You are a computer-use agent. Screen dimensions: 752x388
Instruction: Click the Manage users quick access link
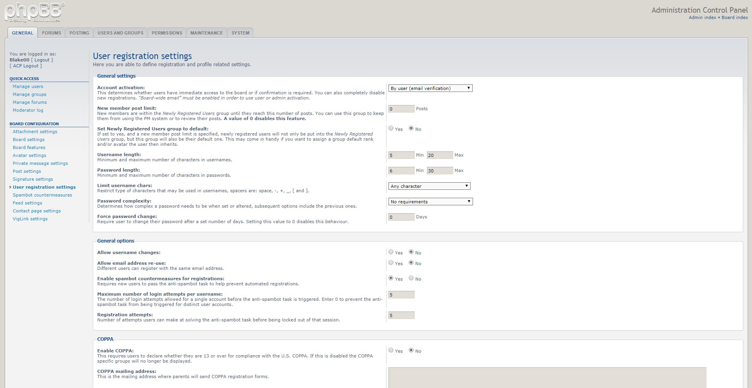point(28,86)
